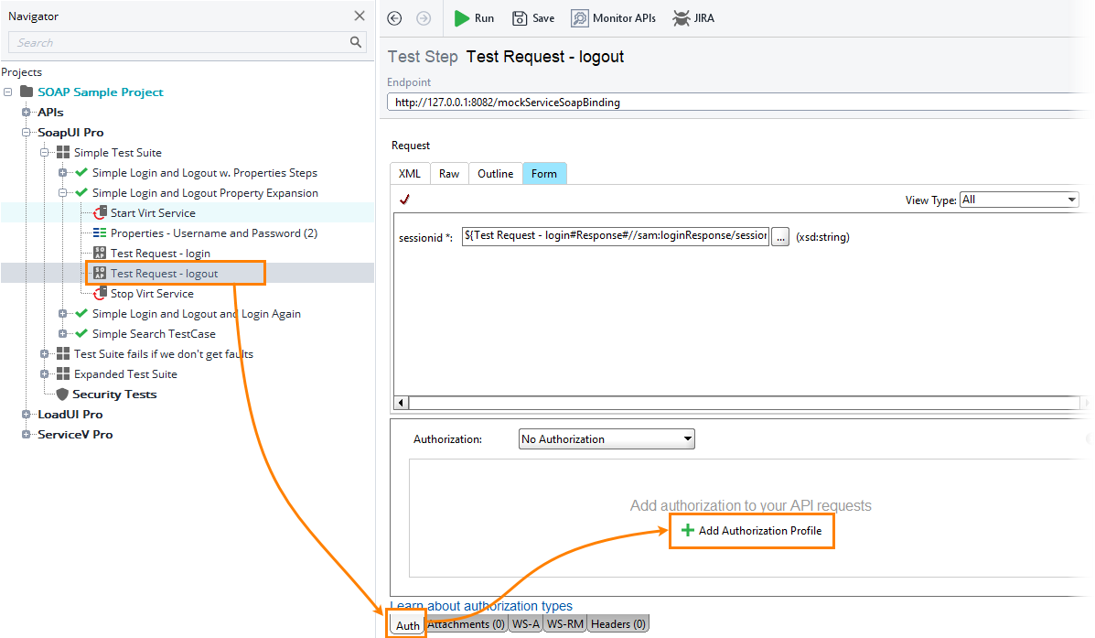Screen dimensions: 1095x638
Task: Click the Test Request - logout step icon
Action: pyautogui.click(x=100, y=273)
